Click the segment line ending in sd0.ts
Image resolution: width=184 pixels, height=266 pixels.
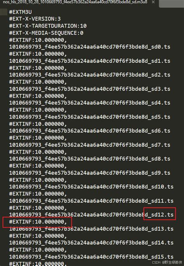click(x=90, y=47)
